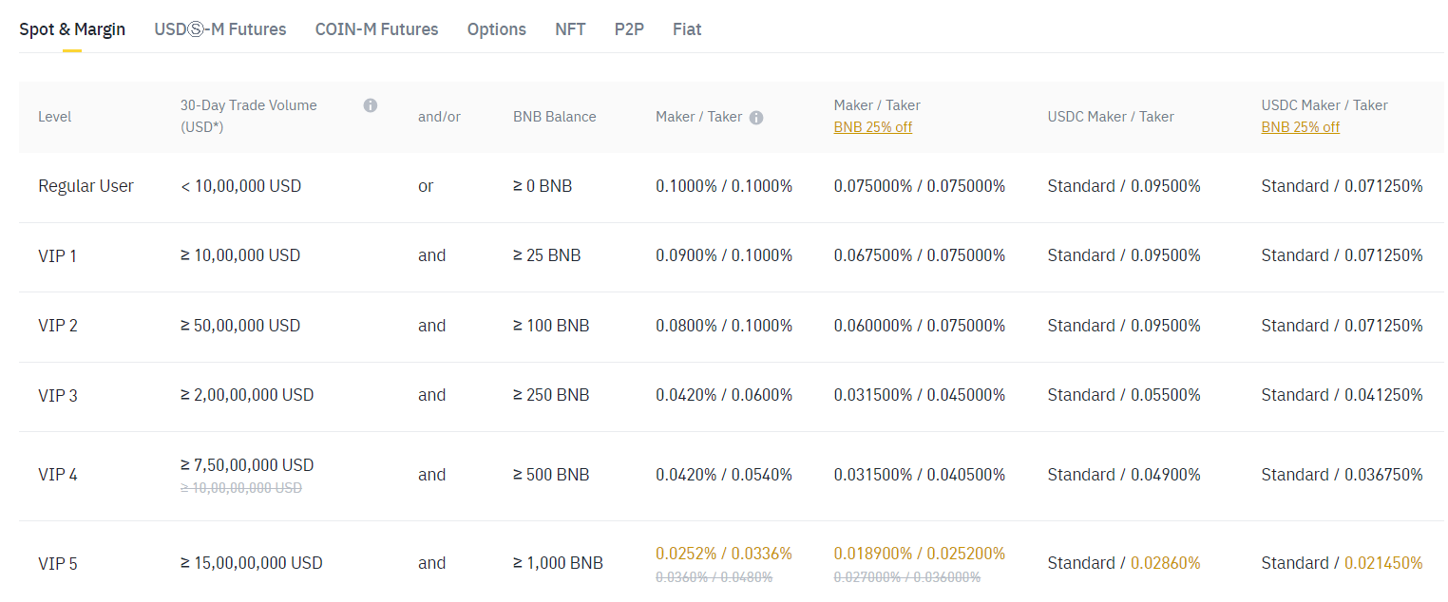Click the '≥ 1,000 BNB' balance cell

558,563
